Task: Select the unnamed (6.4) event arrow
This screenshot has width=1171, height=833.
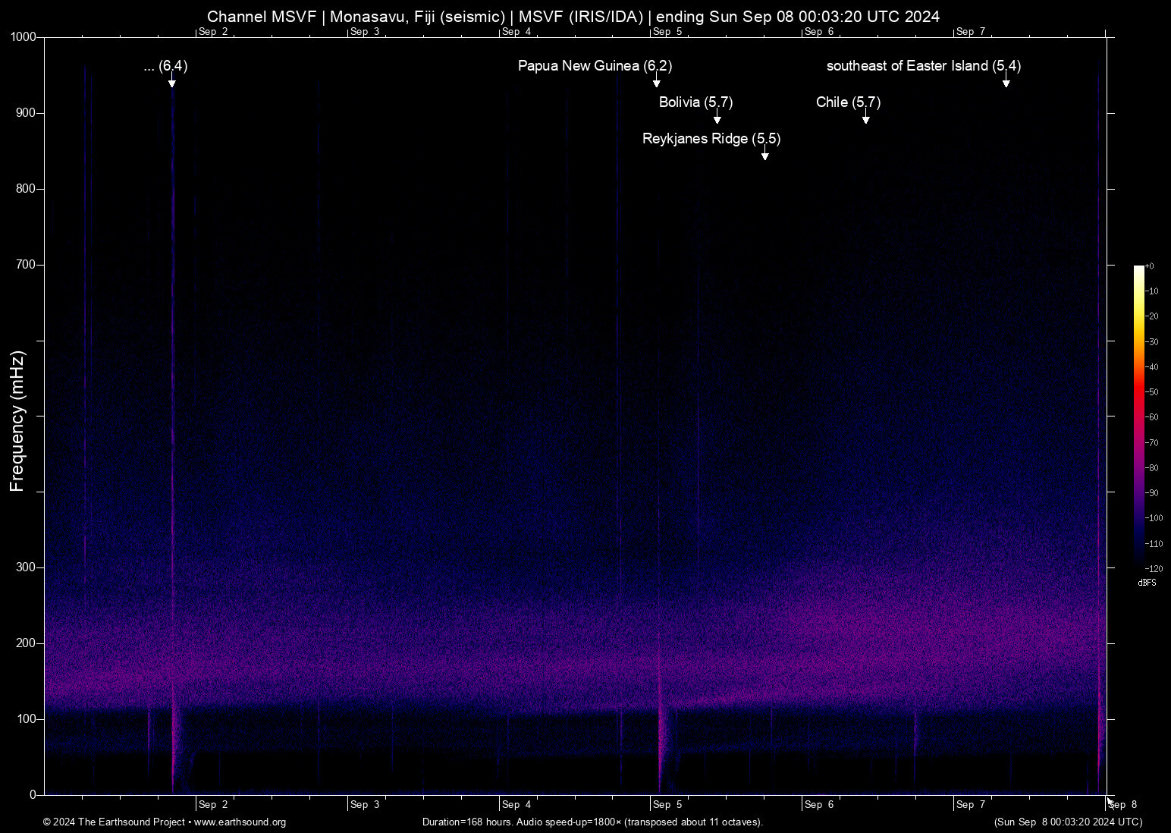Action: (172, 83)
